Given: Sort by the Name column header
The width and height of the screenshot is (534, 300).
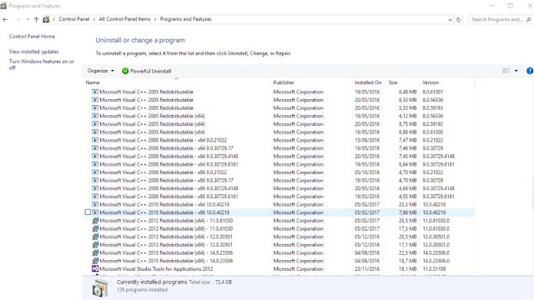Looking at the screenshot, I should [177, 82].
